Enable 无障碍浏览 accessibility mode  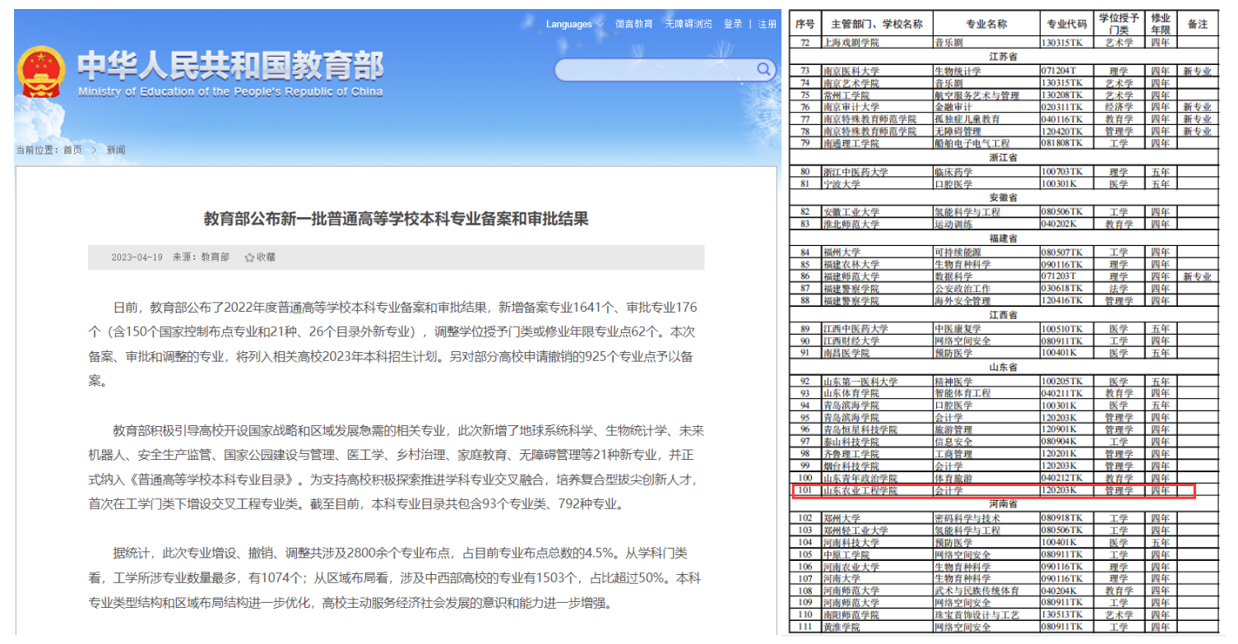point(689,25)
